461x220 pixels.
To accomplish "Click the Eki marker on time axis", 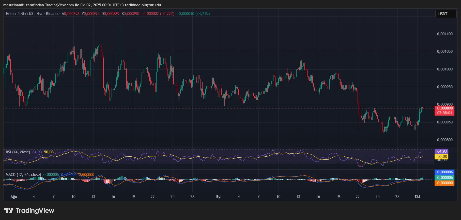I will pos(417,197).
